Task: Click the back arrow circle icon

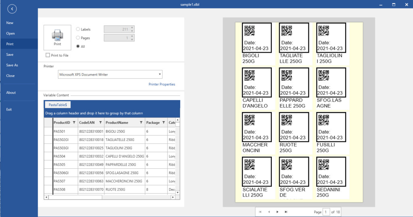Action: 12,9
